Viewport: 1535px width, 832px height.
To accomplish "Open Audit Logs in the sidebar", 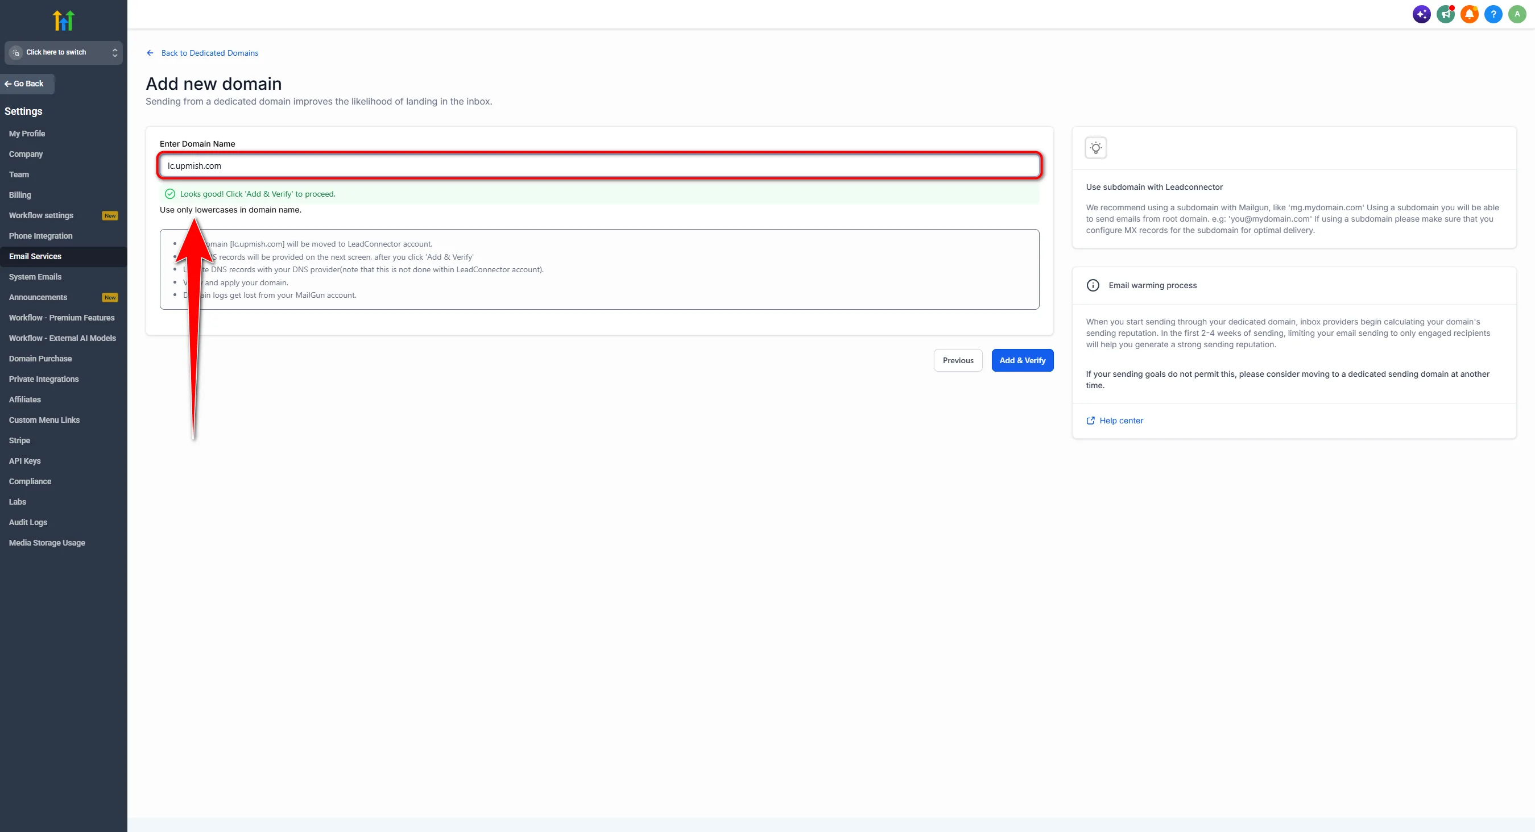I will click(x=28, y=522).
